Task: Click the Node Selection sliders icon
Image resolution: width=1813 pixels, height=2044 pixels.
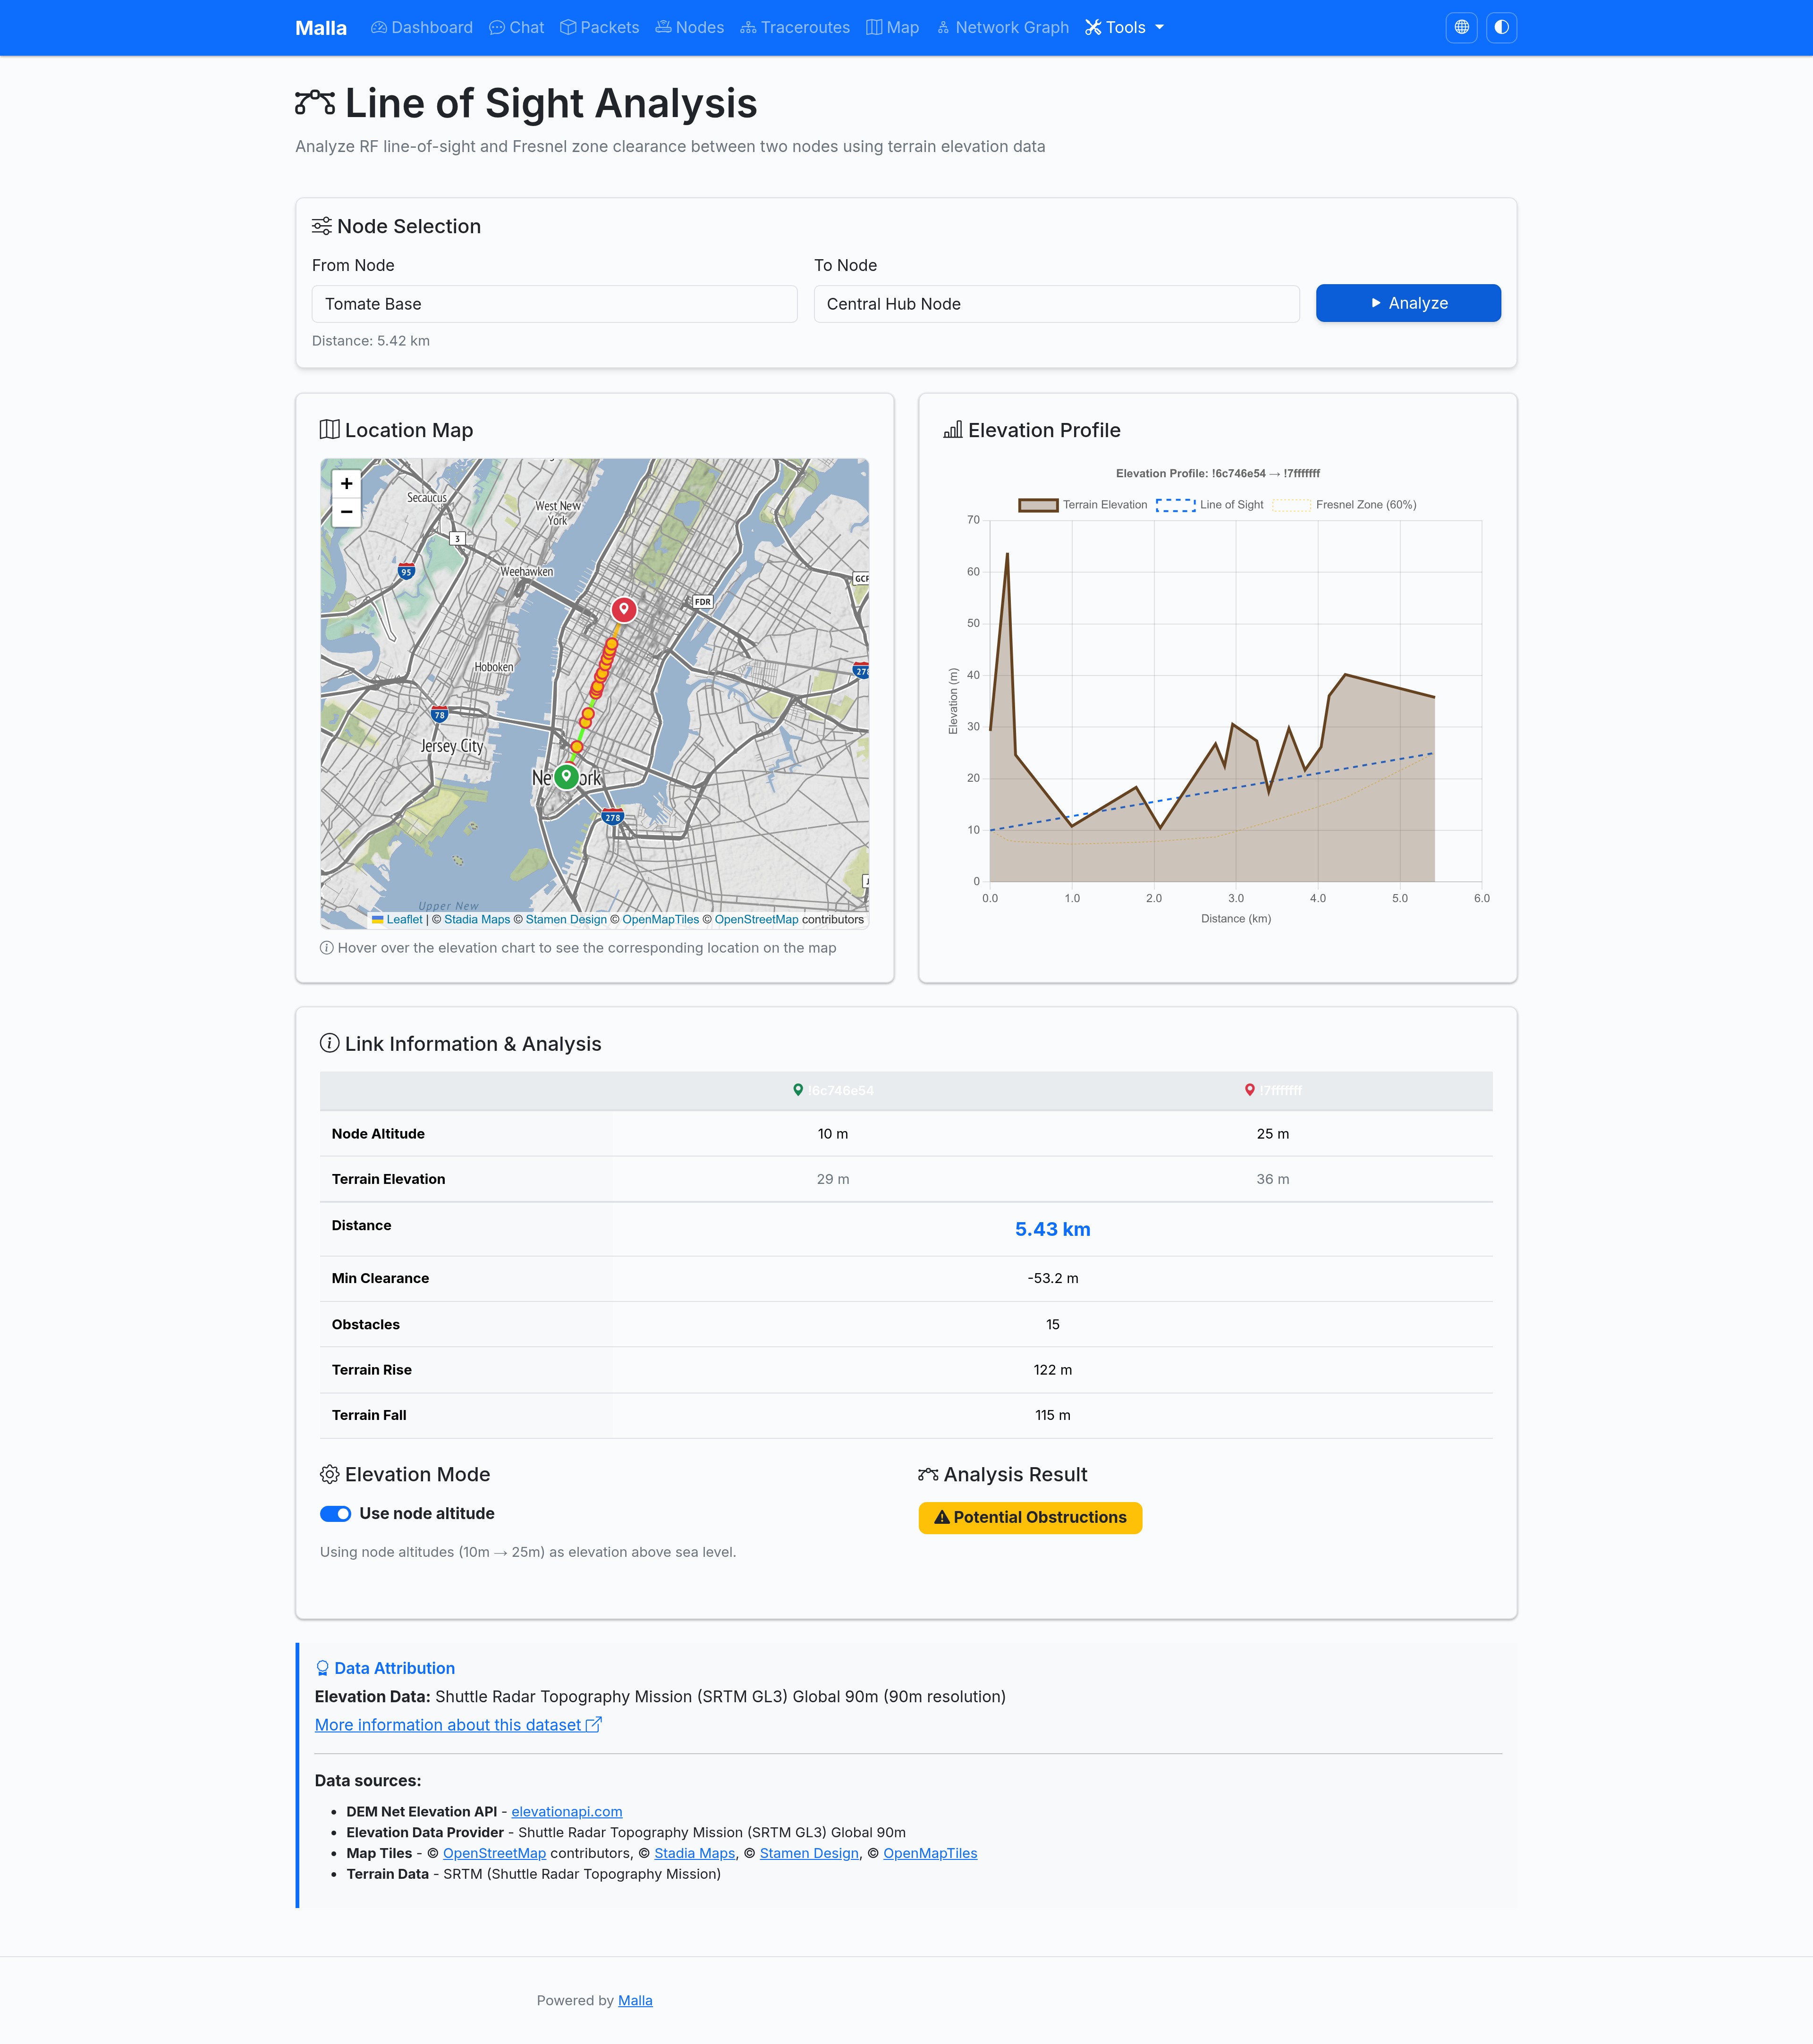Action: pos(321,226)
